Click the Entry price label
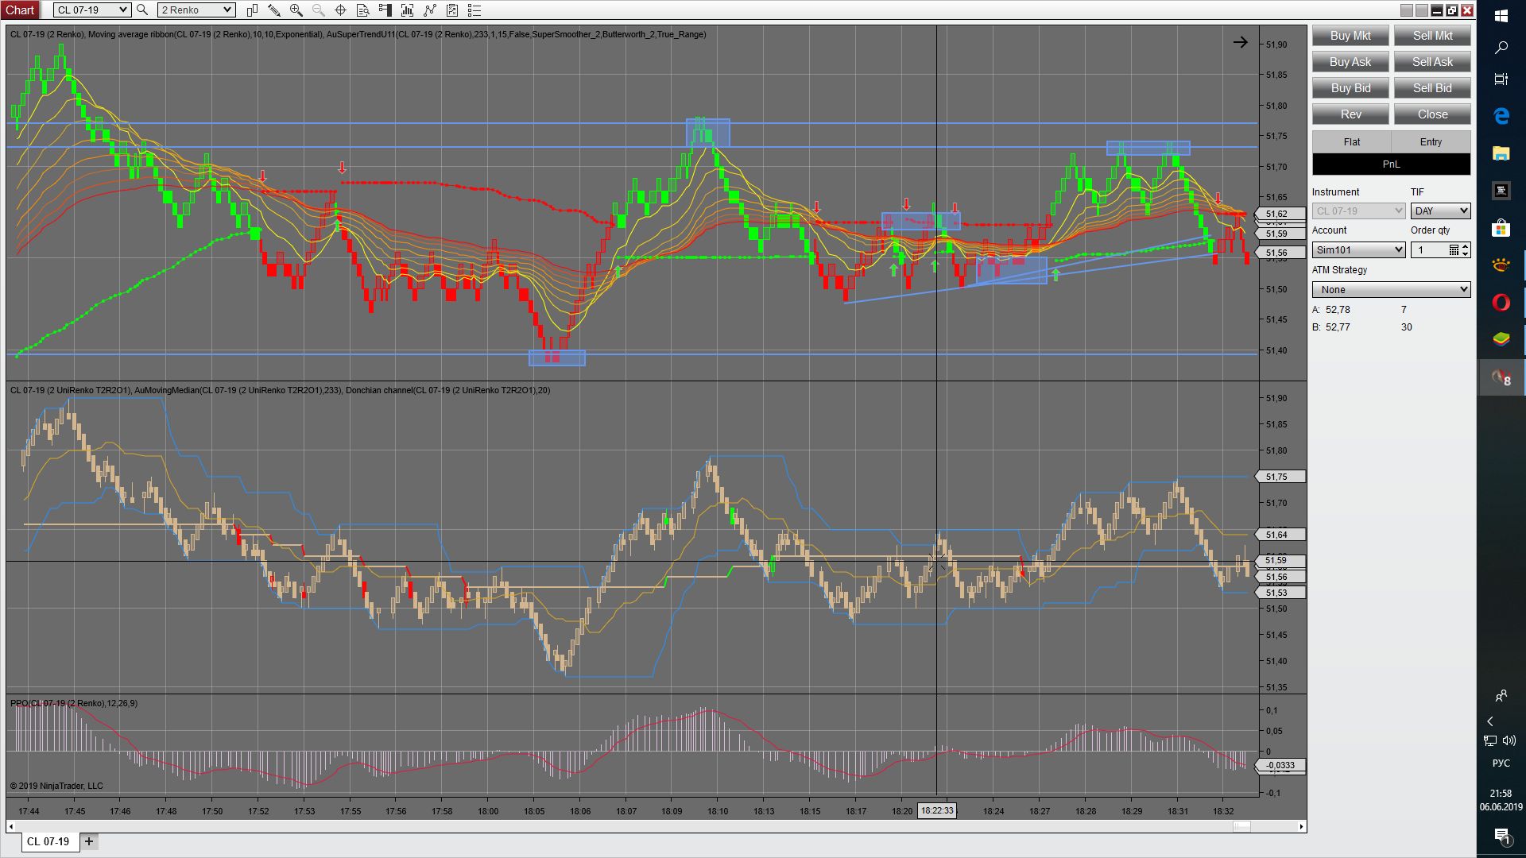 pos(1431,142)
